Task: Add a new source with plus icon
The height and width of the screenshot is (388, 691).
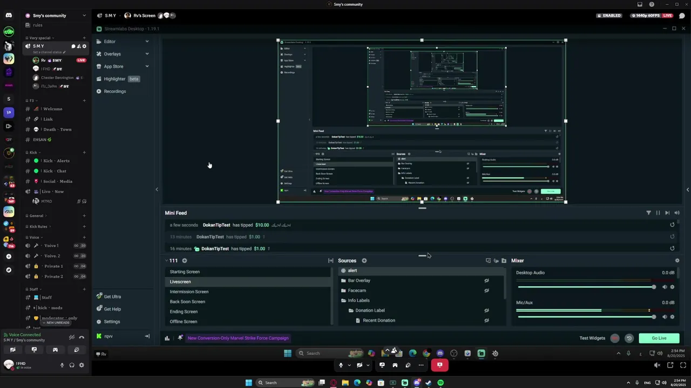Action: (x=364, y=261)
